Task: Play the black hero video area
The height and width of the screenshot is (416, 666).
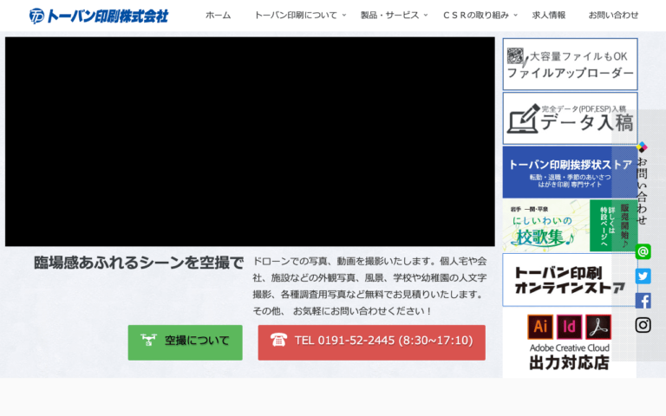Action: point(250,141)
